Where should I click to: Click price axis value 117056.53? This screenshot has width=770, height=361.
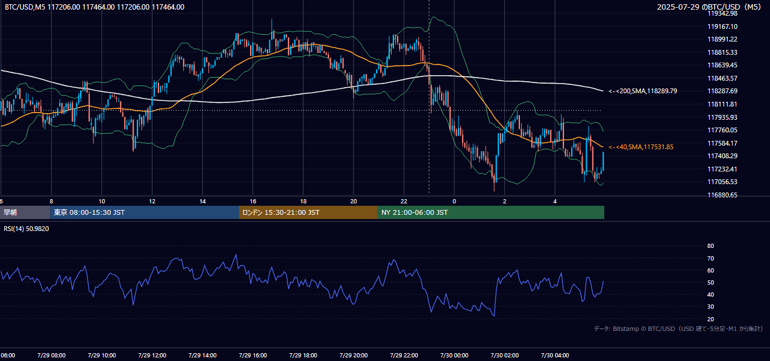coord(722,182)
